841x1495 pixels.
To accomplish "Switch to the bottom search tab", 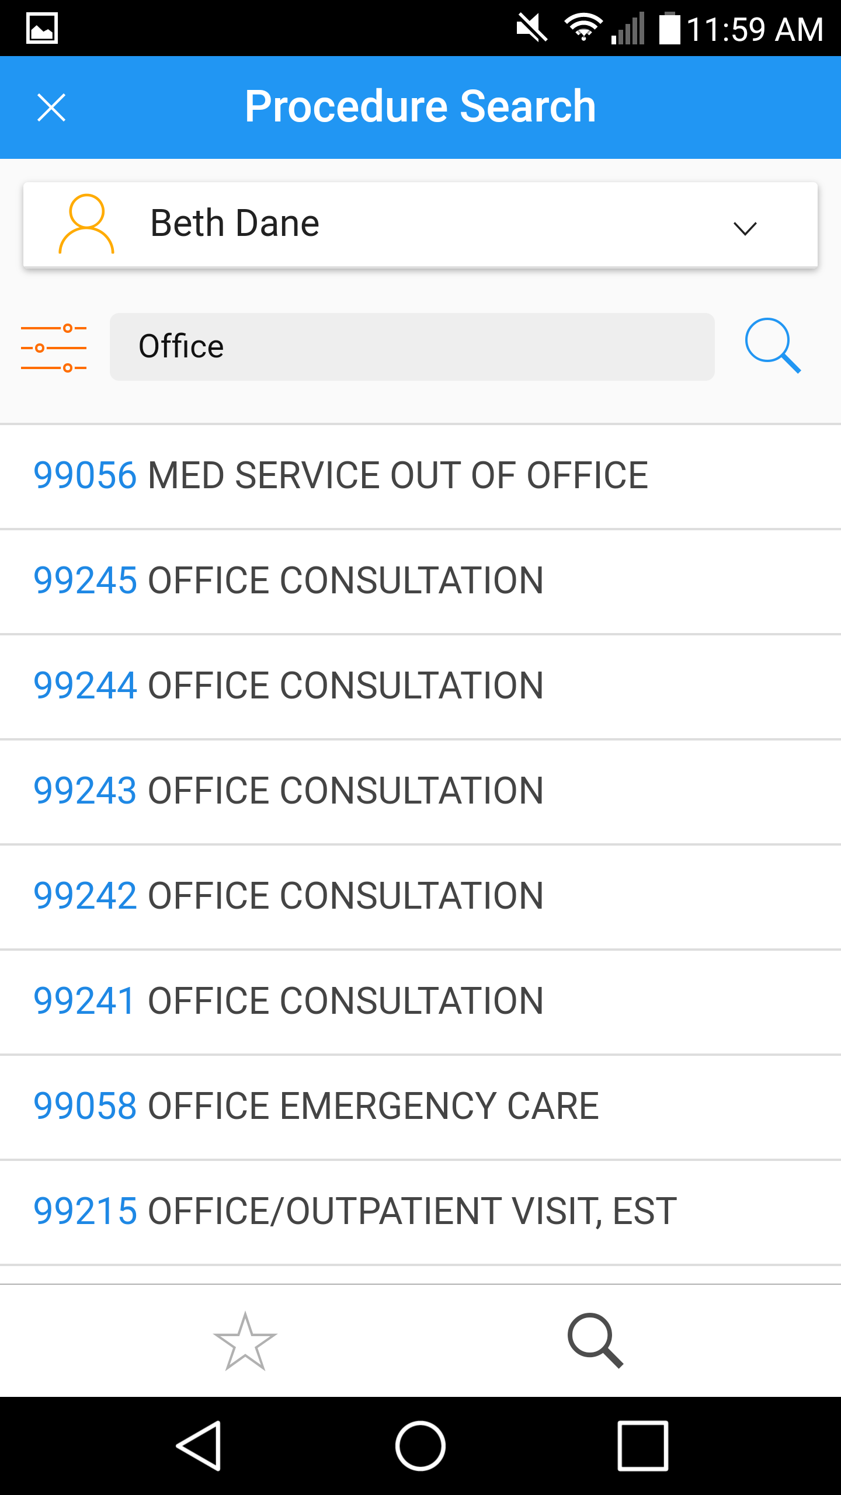I will pos(596,1341).
